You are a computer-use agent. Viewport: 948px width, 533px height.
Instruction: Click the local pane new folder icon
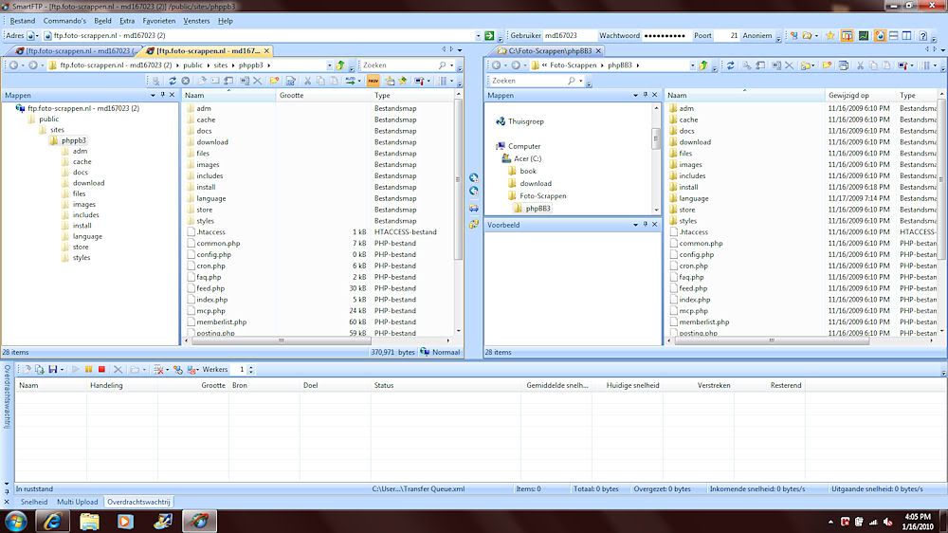pos(827,65)
